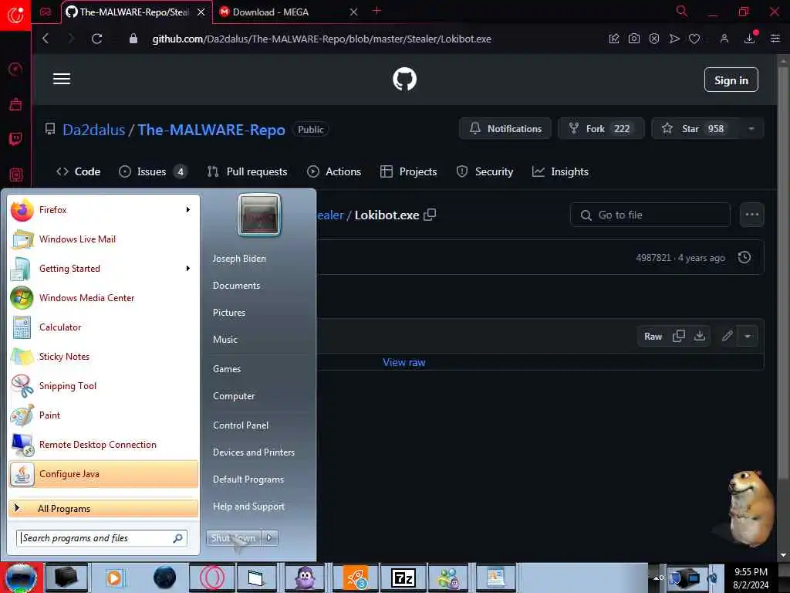790x593 pixels.
Task: Open The-MALWARE-Repo repository link
Action: pyautogui.click(x=211, y=130)
